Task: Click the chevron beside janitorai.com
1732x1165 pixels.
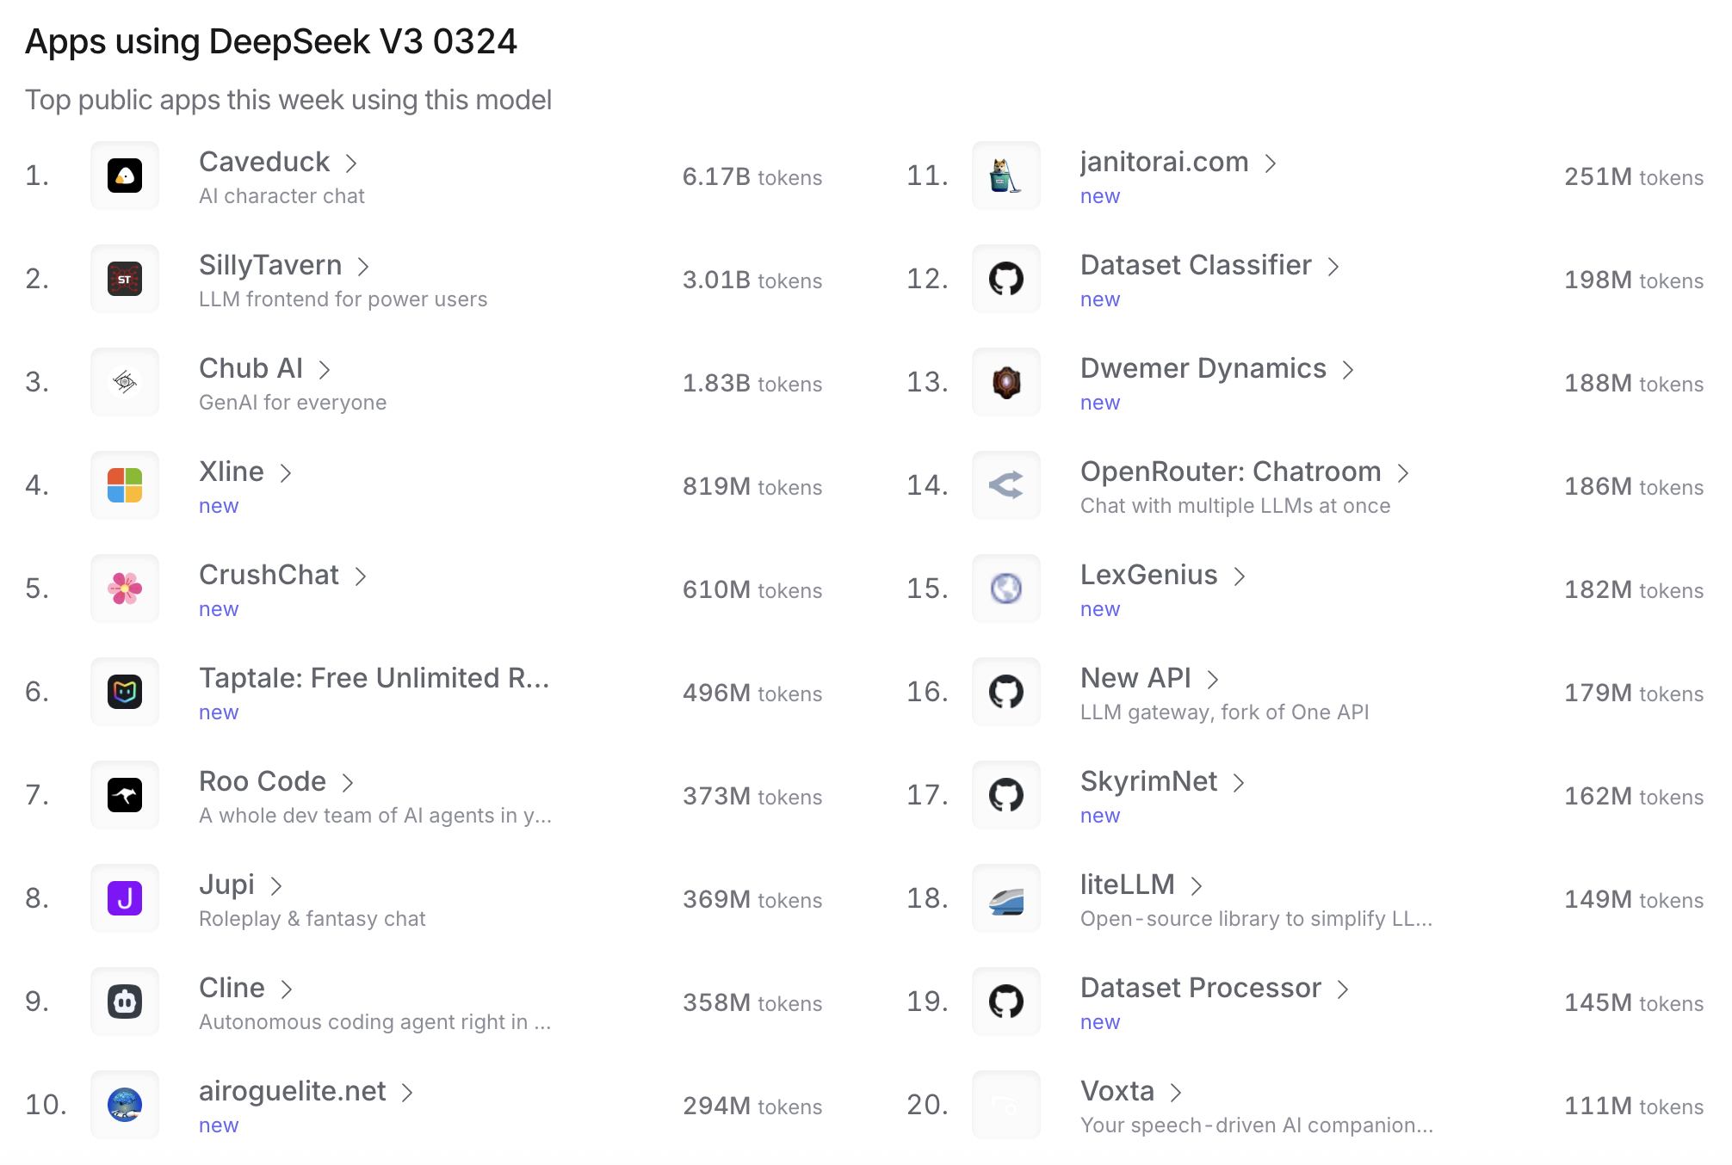Action: (x=1271, y=163)
